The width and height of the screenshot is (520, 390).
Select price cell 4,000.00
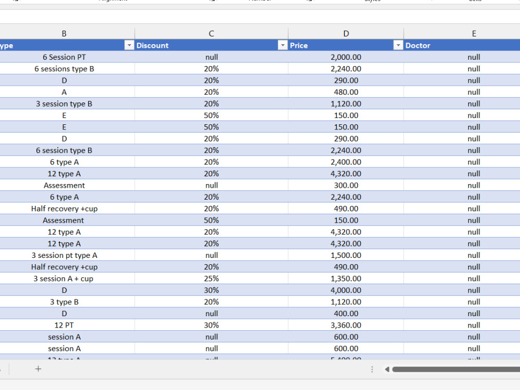[346, 290]
